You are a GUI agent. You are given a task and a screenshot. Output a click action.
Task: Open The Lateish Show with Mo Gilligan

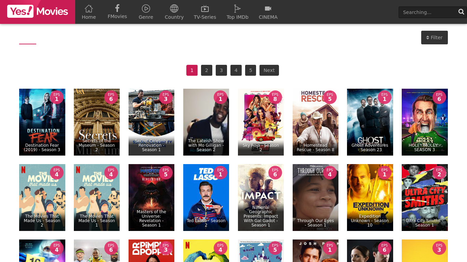click(x=206, y=122)
